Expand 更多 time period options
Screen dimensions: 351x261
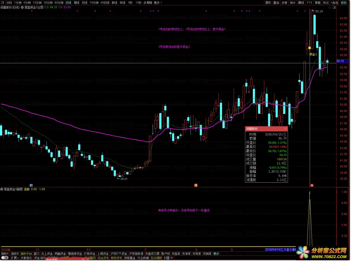click(x=158, y=3)
